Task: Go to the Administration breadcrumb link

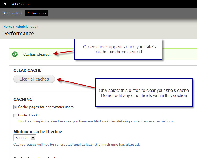Action: point(27,27)
